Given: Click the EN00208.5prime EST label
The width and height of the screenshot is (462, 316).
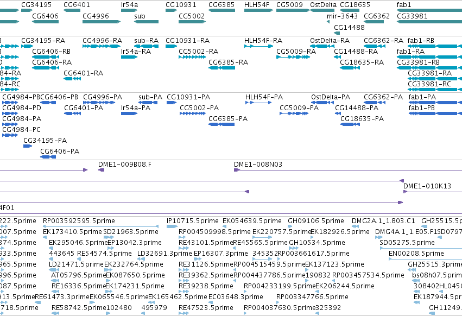Looking at the screenshot, I should (416, 254).
